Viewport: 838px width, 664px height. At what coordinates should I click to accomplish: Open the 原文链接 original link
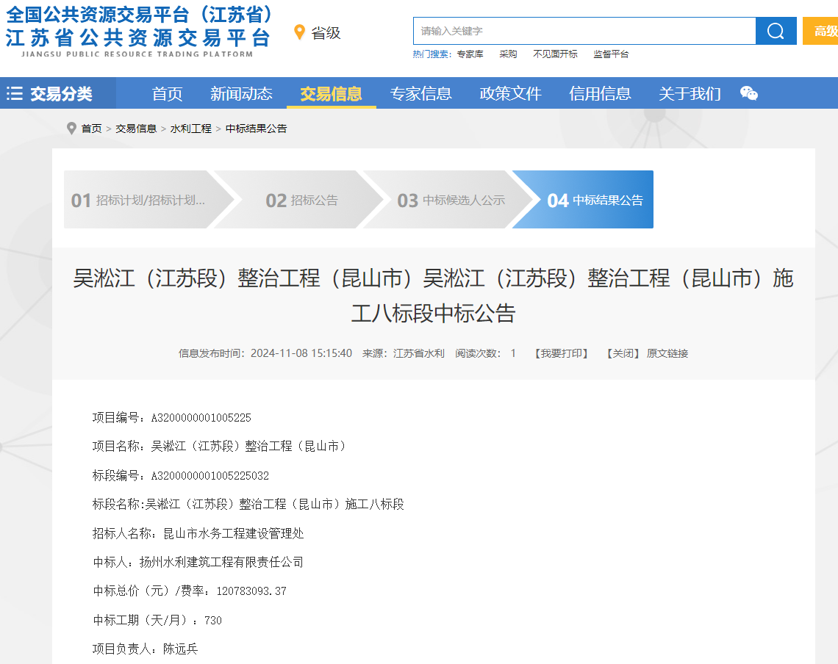(x=667, y=353)
